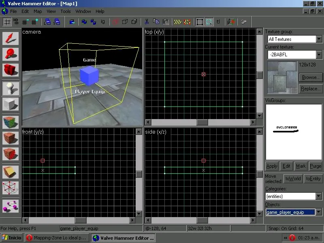Image resolution: width=324 pixels, height=243 pixels.
Task: Open the Map menu
Action: (x=38, y=11)
